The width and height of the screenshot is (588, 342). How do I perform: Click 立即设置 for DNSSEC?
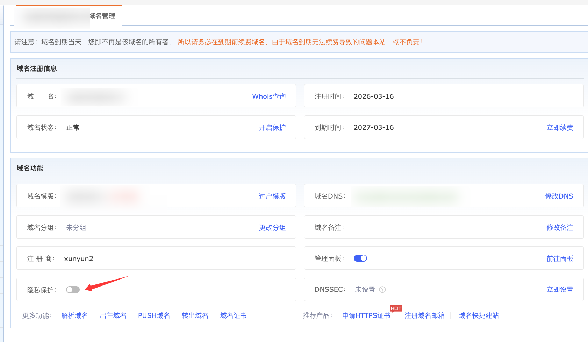[560, 289]
